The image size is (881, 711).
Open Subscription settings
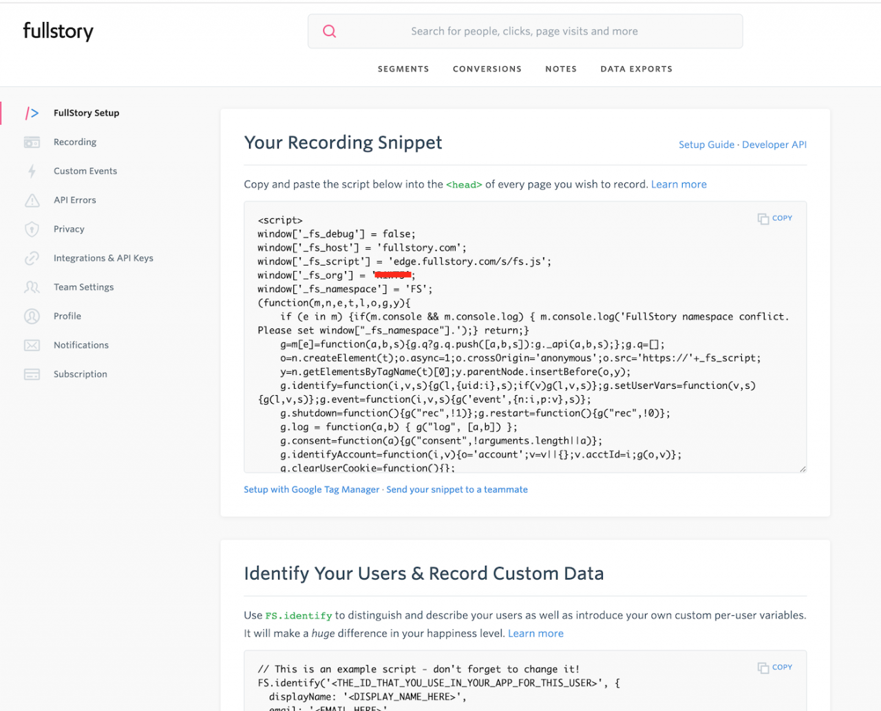pyautogui.click(x=81, y=374)
